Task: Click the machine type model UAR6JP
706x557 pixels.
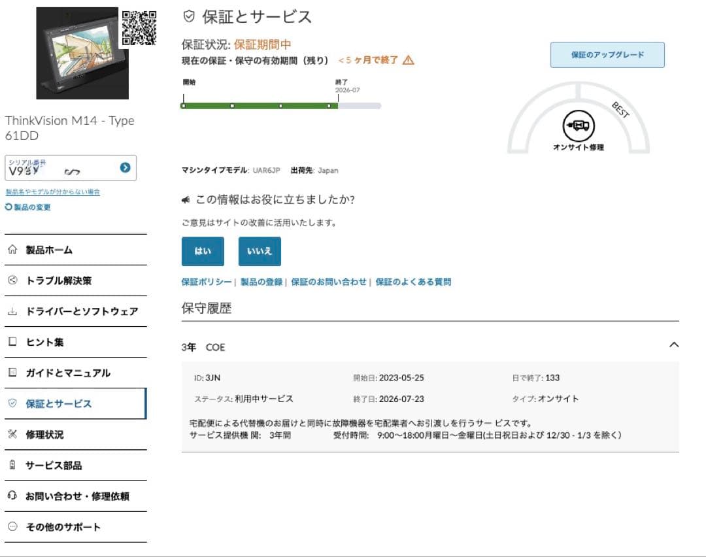Action: coord(266,170)
